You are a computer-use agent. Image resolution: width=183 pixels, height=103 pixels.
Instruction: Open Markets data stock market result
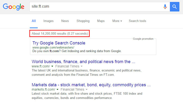[x=91, y=85]
